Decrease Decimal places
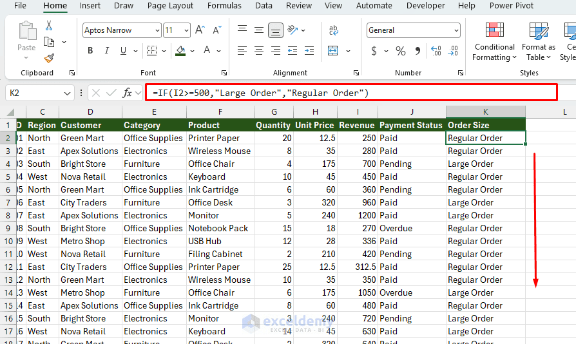The image size is (576, 344). [453, 51]
